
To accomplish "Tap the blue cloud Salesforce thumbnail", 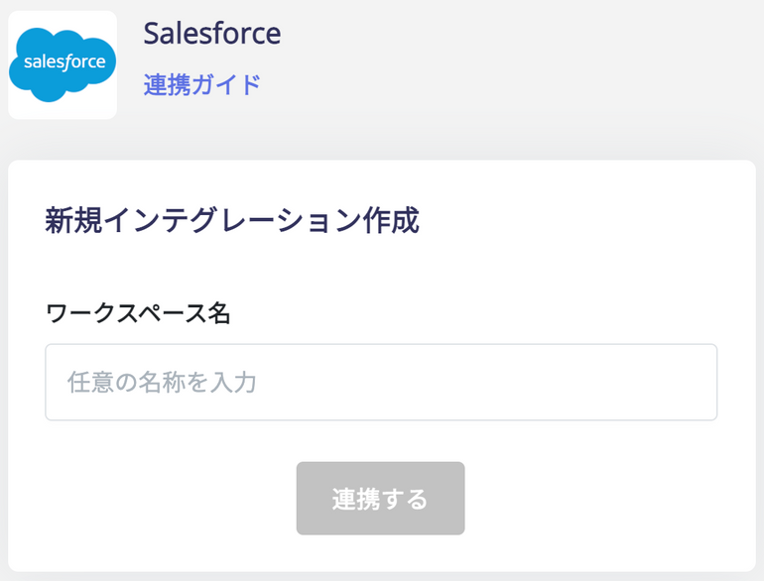I will tap(63, 64).
